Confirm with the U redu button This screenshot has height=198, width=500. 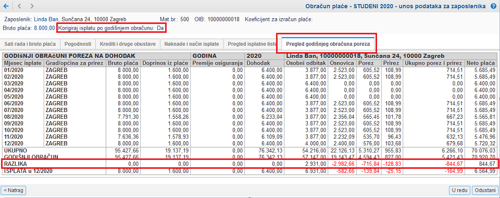click(x=459, y=190)
